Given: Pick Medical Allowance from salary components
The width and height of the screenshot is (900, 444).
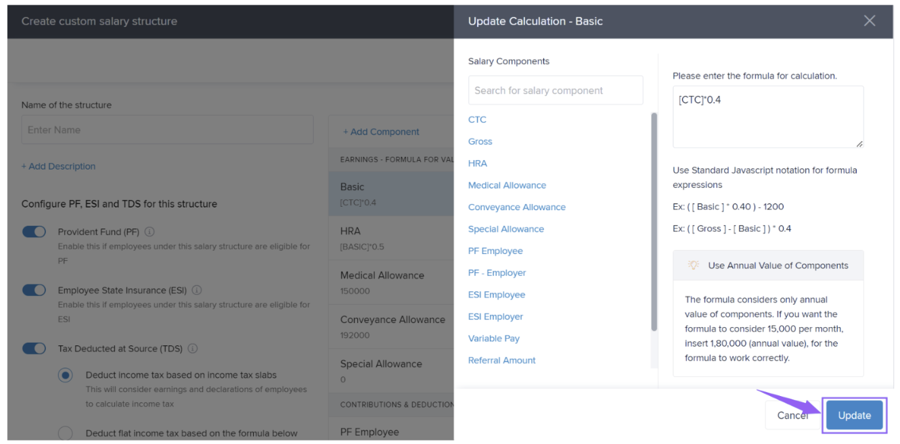Looking at the screenshot, I should 507,185.
